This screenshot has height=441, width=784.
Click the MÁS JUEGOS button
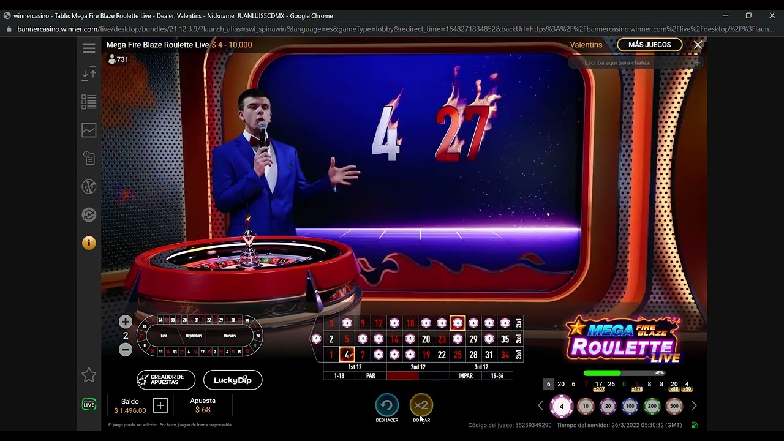pos(649,45)
